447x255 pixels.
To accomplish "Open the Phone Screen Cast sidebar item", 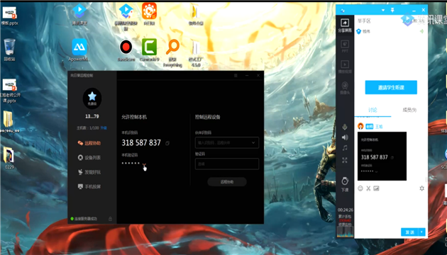I will tap(89, 186).
